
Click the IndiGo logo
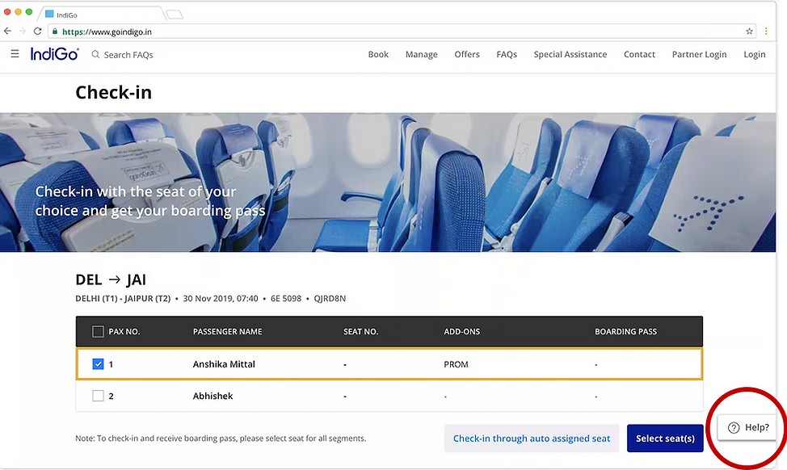point(54,53)
